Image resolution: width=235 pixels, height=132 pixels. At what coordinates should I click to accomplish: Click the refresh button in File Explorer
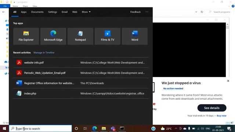[x=202, y=12]
